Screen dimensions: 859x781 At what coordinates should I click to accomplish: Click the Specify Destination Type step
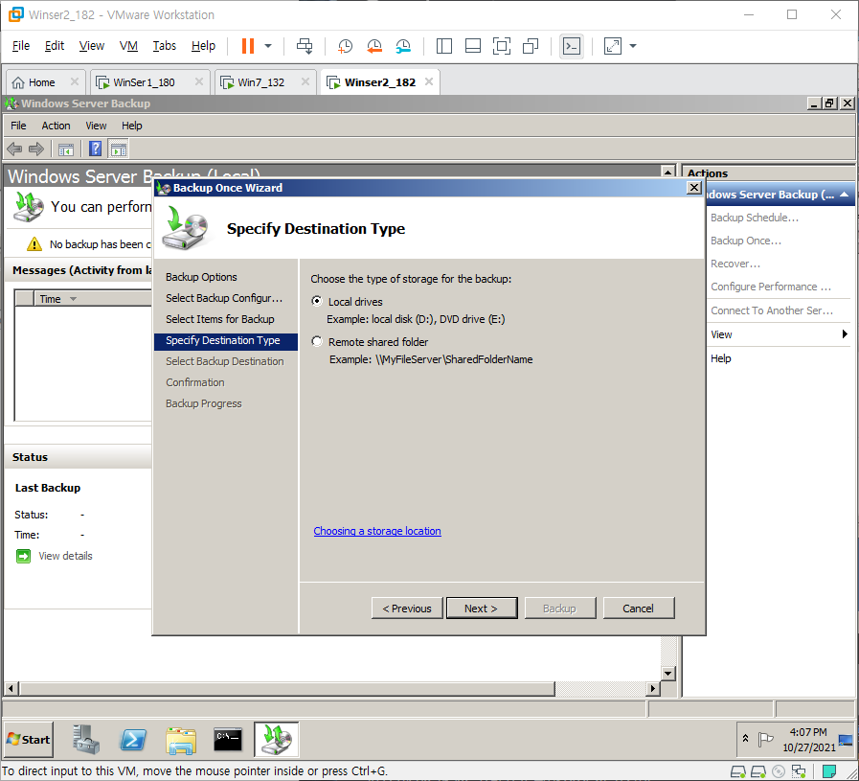pyautogui.click(x=226, y=341)
